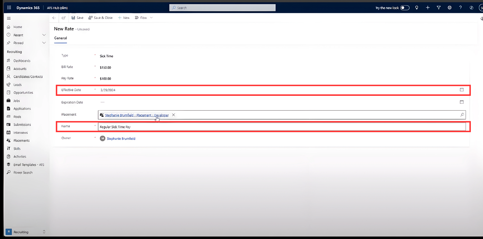The image size is (483, 239).
Task: Click the Placement lookup search icon
Action: tap(462, 115)
